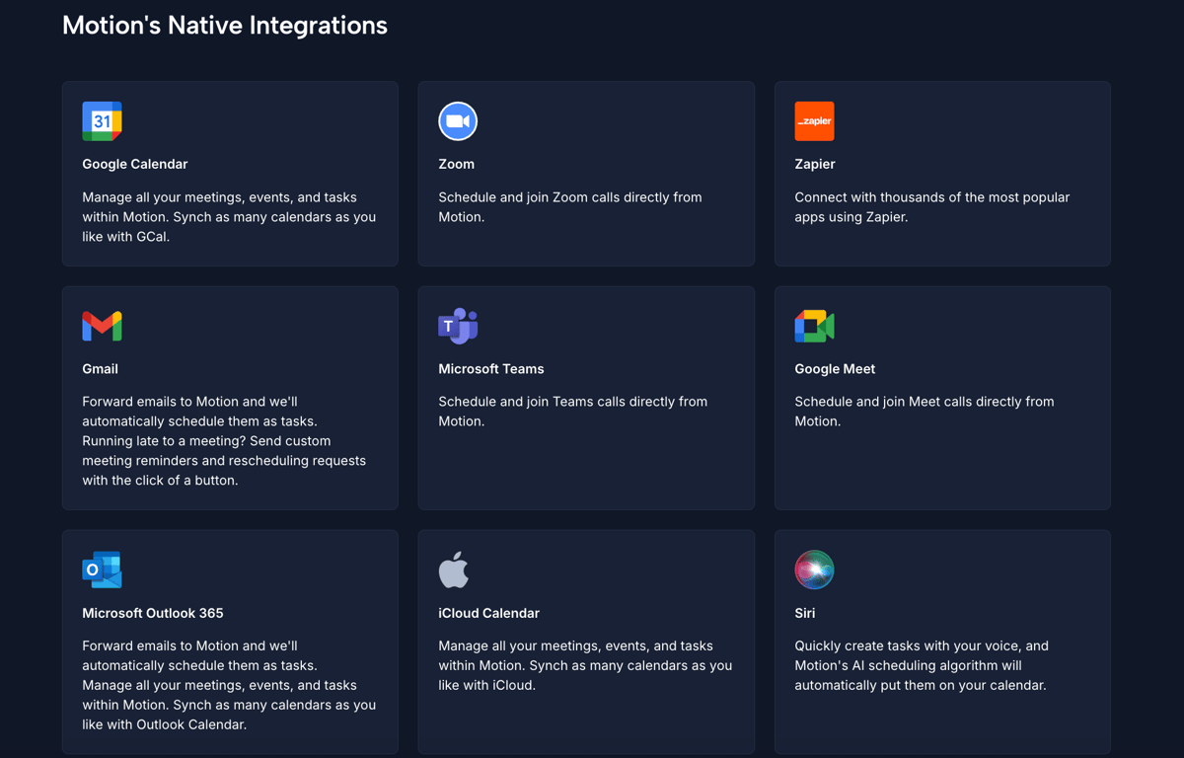
Task: Choose the Siri card title
Action: (805, 613)
